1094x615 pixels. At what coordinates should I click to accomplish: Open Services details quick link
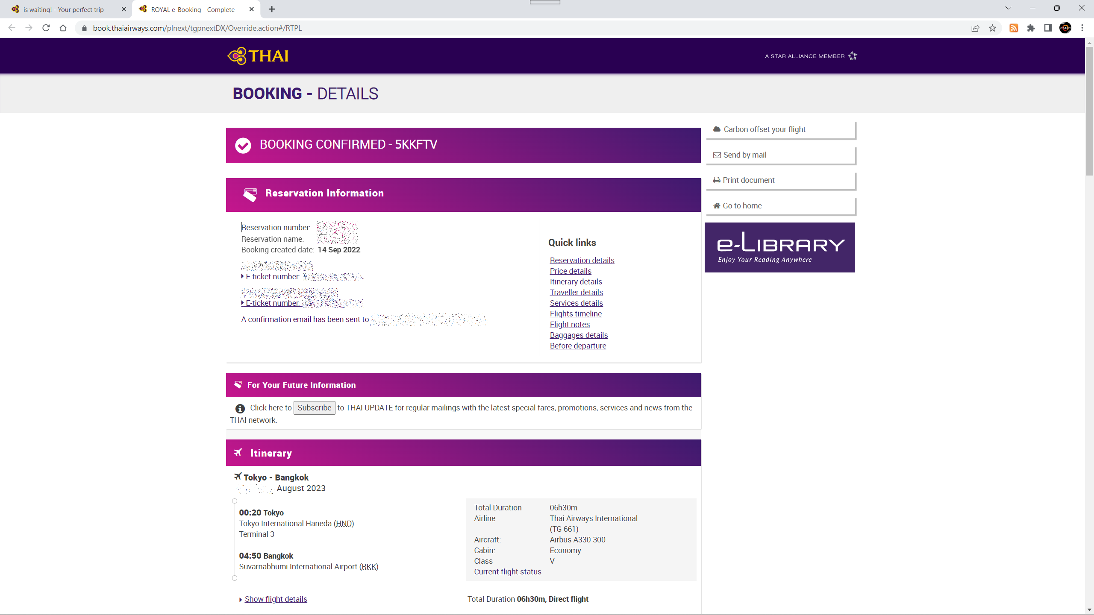click(576, 303)
